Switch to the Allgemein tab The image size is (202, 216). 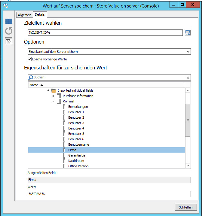pyautogui.click(x=24, y=15)
